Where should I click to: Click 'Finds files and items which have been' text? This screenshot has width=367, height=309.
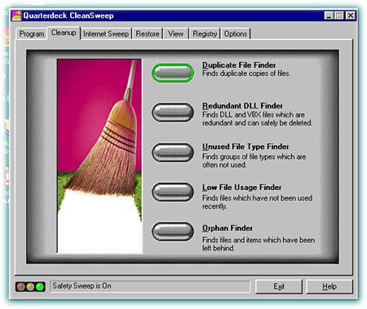pos(259,240)
